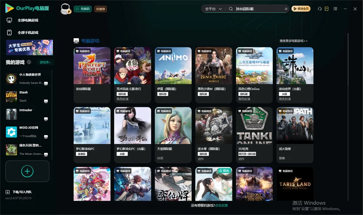The width and height of the screenshot is (363, 215).
Task: Click the 优惠券 coupon button
Action: click(101, 9)
